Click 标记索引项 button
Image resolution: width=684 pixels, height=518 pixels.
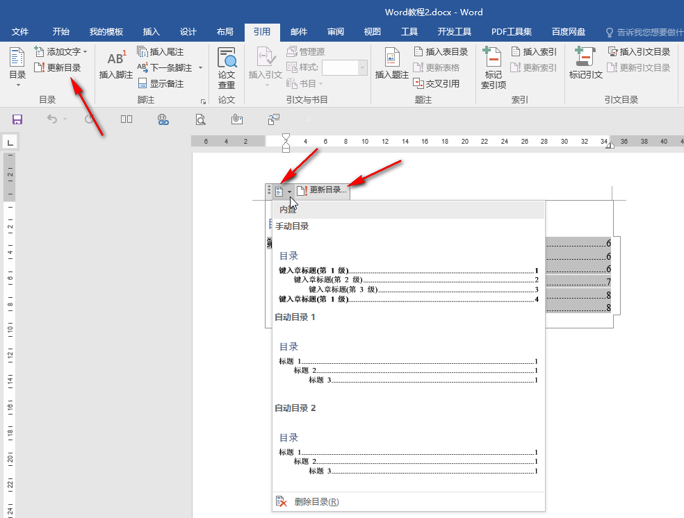[494, 68]
